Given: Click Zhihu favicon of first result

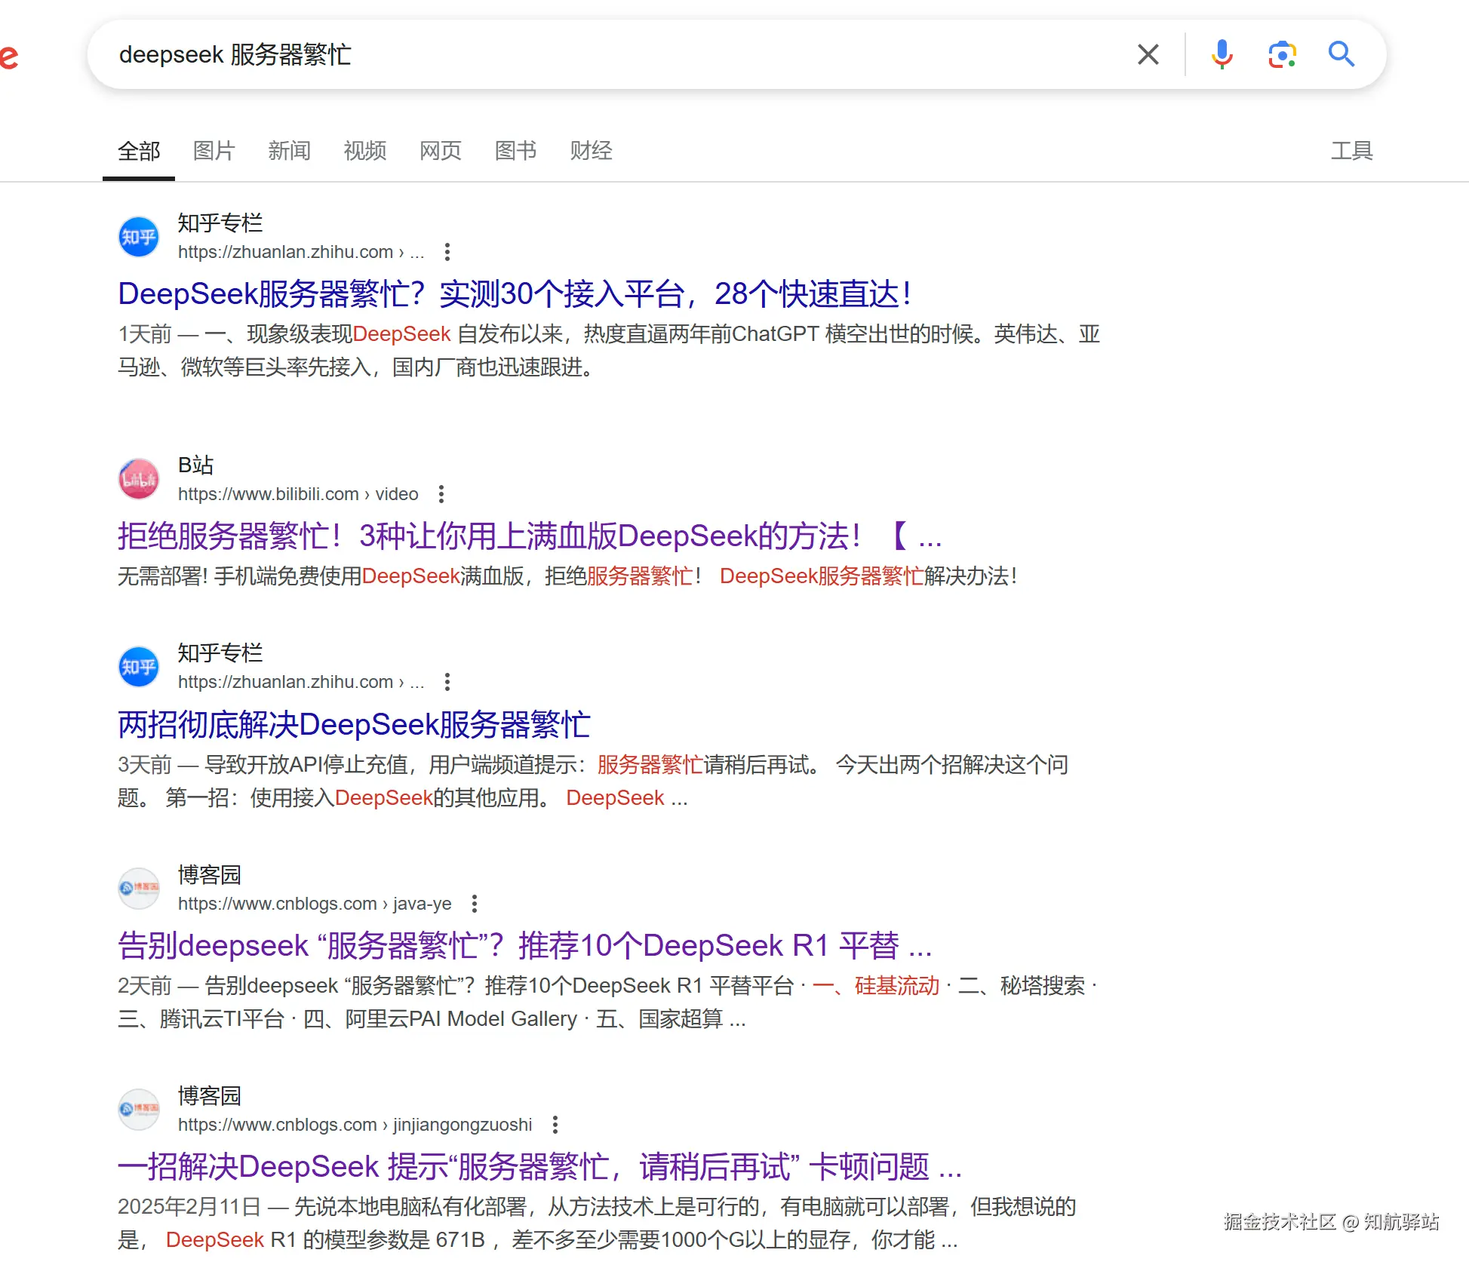Looking at the screenshot, I should (x=139, y=238).
